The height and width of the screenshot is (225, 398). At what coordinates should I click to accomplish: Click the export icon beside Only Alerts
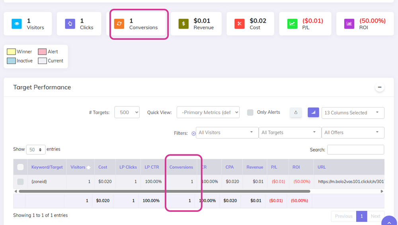pyautogui.click(x=296, y=113)
